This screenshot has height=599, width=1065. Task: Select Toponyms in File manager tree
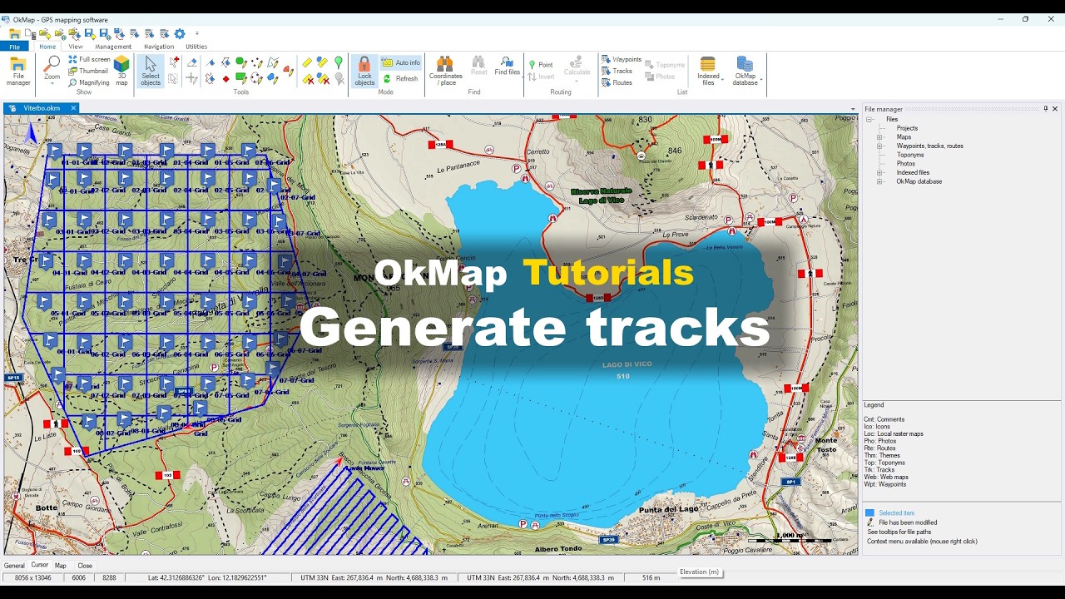coord(910,155)
